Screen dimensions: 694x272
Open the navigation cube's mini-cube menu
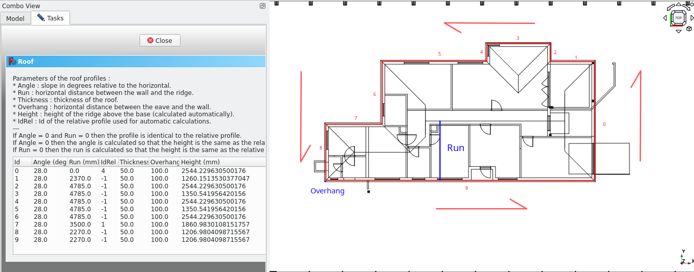pyautogui.click(x=689, y=29)
